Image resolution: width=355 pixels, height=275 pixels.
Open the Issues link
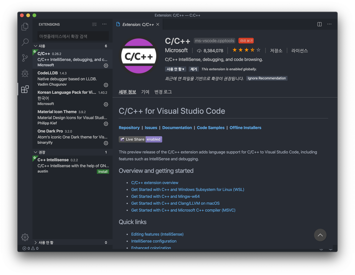151,128
